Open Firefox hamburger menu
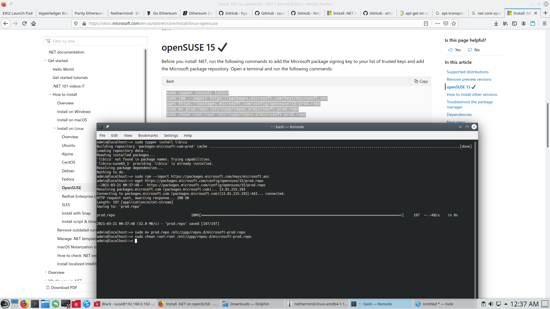 (x=545, y=23)
